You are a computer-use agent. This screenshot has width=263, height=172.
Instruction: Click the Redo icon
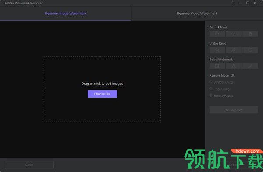pos(234,50)
